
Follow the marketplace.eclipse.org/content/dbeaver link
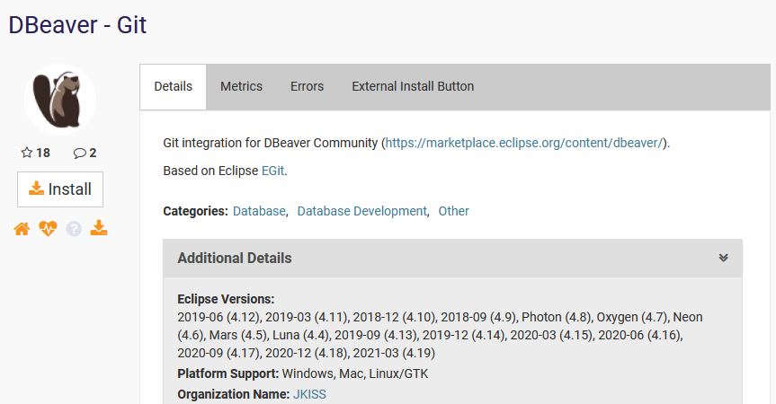[523, 143]
